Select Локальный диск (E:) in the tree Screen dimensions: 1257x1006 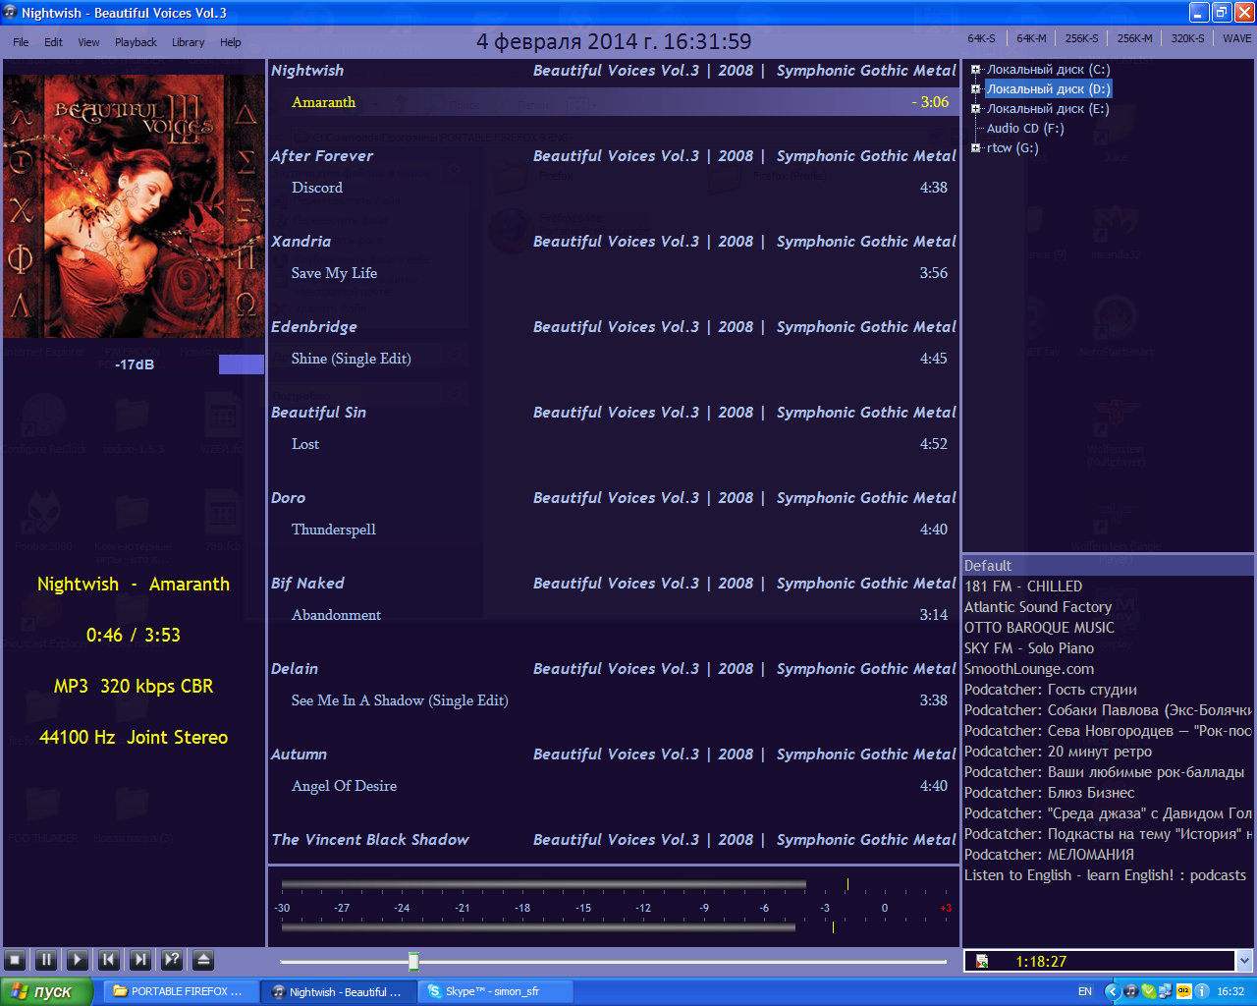pos(1048,109)
